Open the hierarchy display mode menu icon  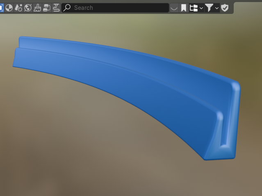(x=194, y=7)
